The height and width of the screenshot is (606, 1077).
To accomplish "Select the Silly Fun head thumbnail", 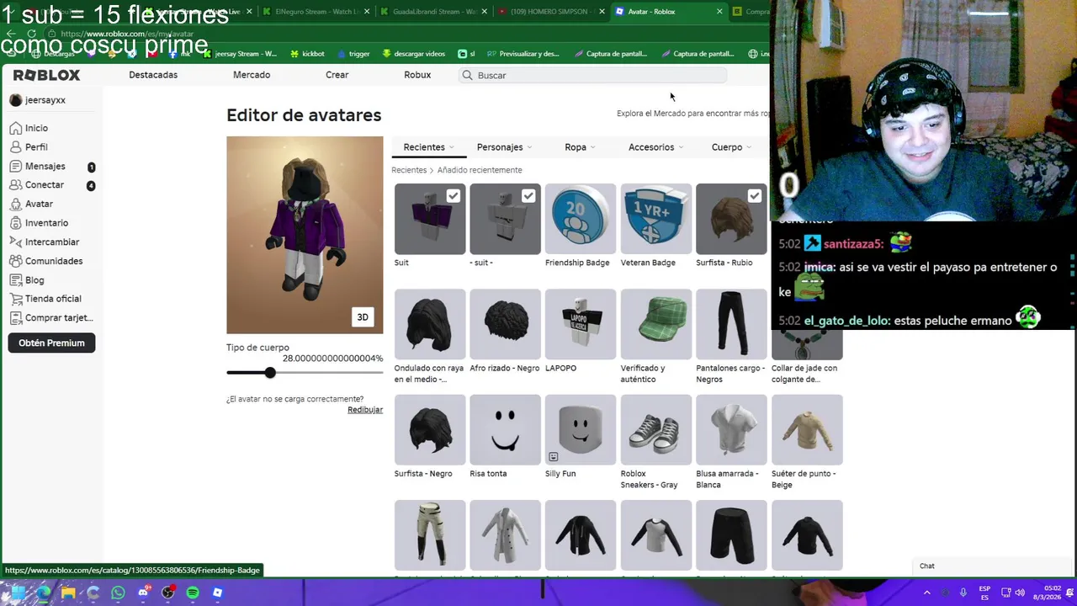I will point(581,430).
